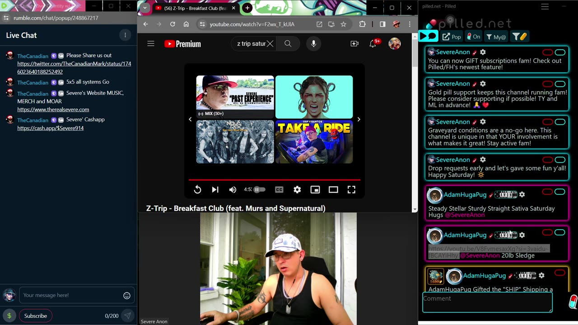
Task: Pop out the Pilled chat
Action: pos(452,37)
